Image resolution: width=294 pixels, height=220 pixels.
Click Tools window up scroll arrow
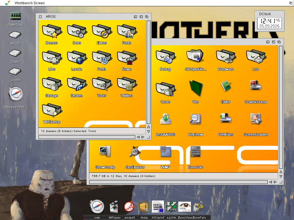281,172
